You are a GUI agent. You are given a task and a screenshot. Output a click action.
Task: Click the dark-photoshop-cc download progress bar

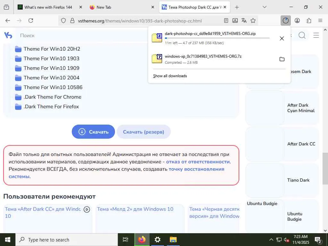[217, 38]
